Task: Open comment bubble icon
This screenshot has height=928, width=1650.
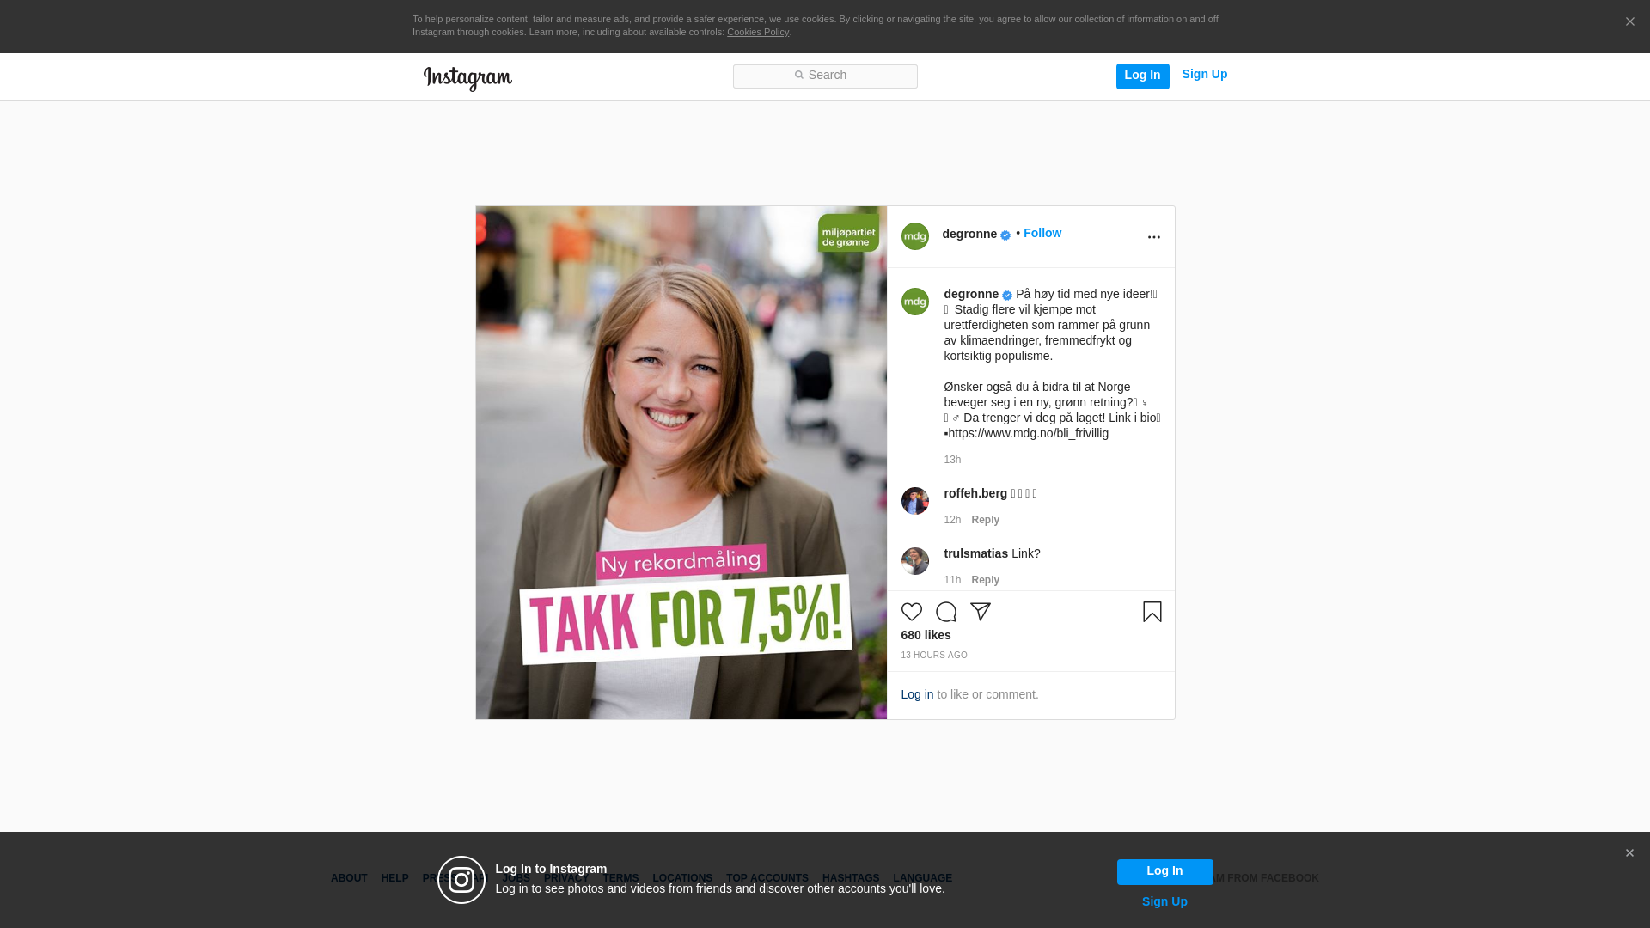Action: (945, 612)
